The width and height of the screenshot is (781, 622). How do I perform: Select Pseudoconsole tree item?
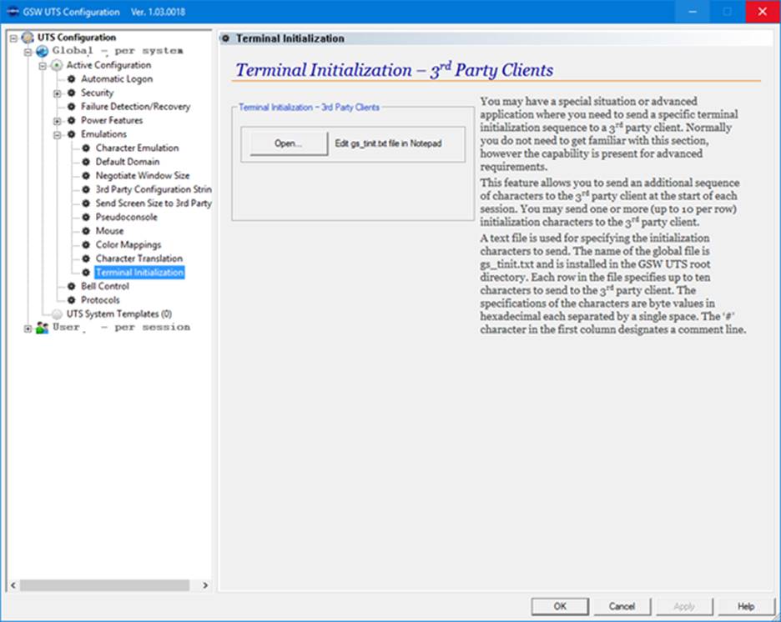(x=126, y=217)
